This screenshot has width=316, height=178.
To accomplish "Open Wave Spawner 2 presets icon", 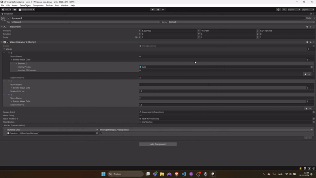I will [310, 42].
